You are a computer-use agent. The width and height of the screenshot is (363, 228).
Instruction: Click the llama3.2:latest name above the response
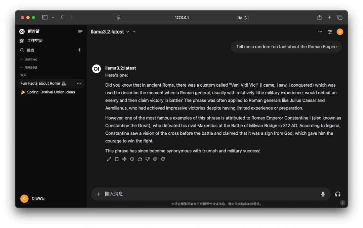(x=121, y=68)
